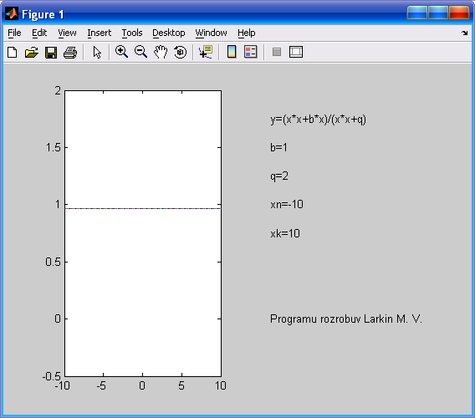Screen dimensions: 475x418
Task: Open the Tools menu
Action: click(132, 33)
